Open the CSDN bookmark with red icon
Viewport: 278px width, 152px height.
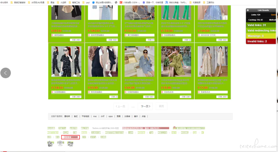pos(130,2)
